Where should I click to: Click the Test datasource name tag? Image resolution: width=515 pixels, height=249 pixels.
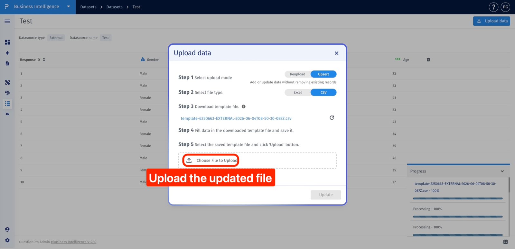click(106, 38)
